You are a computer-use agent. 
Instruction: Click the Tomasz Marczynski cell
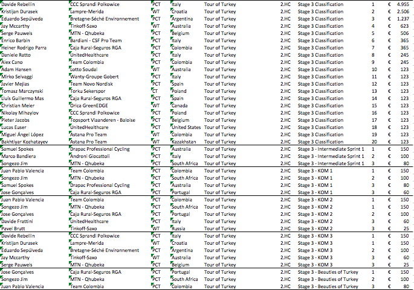click(22, 91)
